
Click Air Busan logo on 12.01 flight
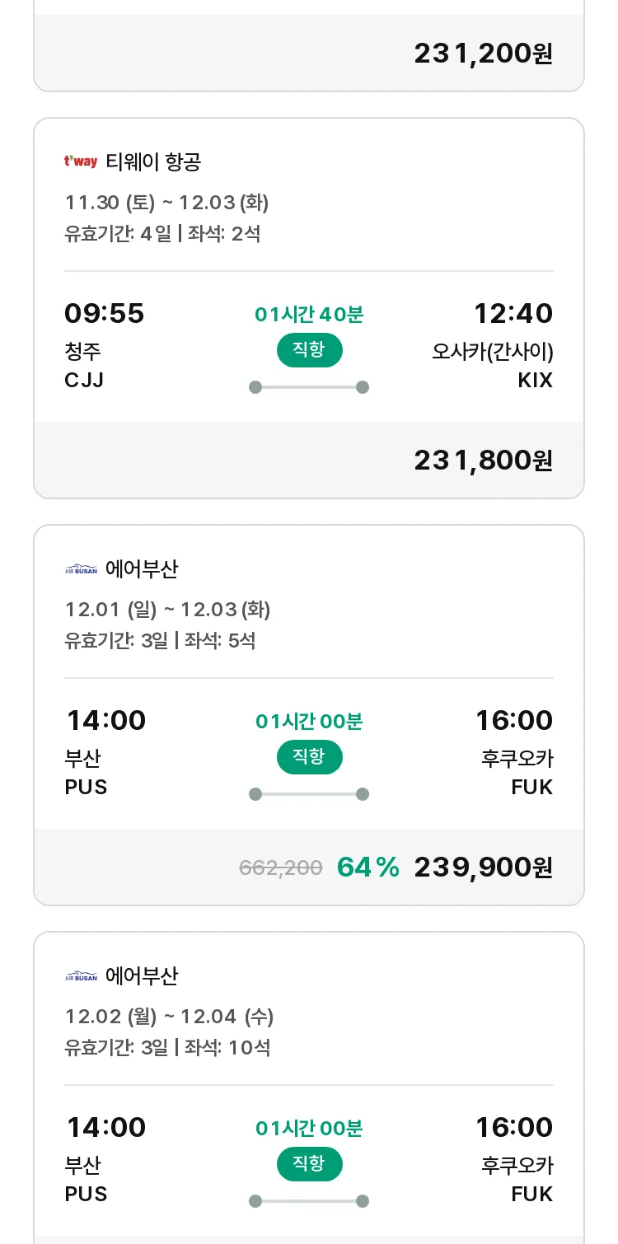[x=81, y=568]
